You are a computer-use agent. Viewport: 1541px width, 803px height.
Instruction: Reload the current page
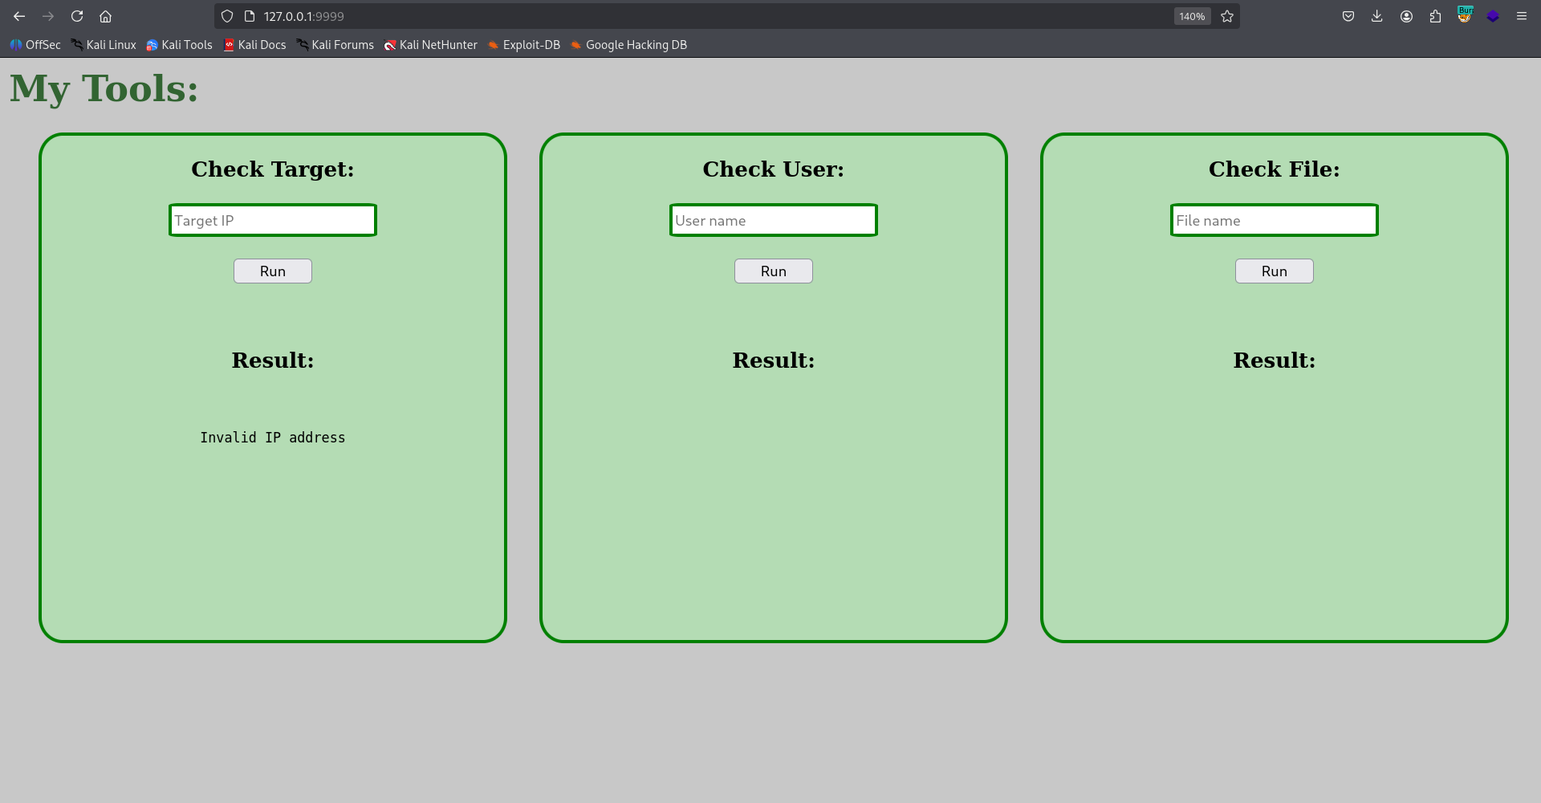[77, 16]
